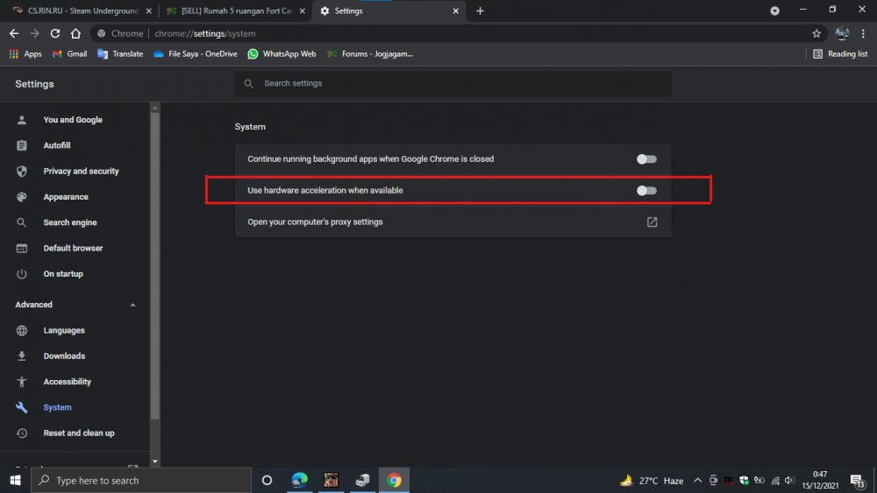Screen dimensions: 877x493
Task: Click the Privacy shield icon
Action: [22, 171]
